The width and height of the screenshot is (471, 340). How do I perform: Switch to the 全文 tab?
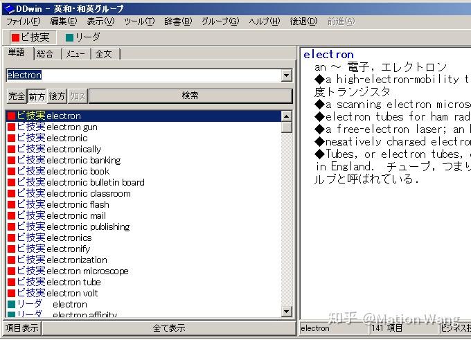pyautogui.click(x=104, y=54)
